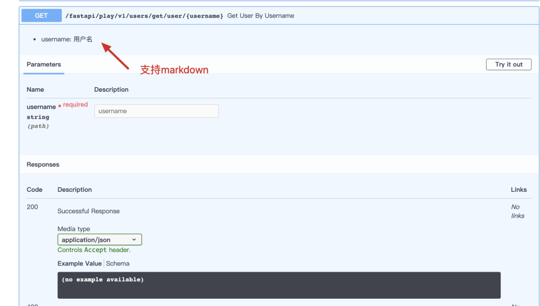Click the Successful Response description text
Viewport: 540px width, 306px height.
pyautogui.click(x=88, y=211)
